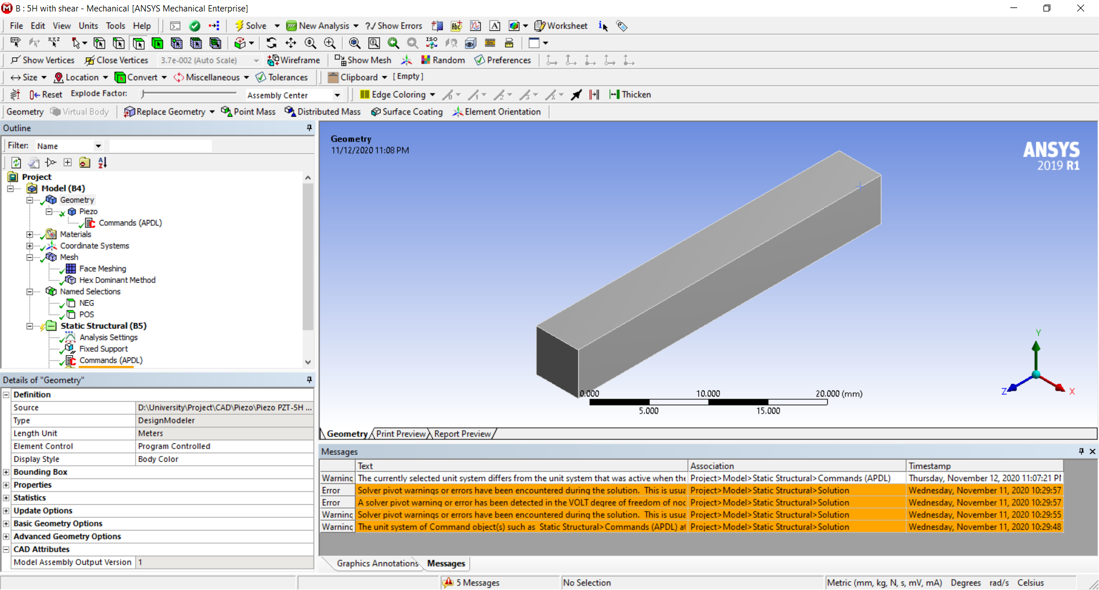Open the Tools menu
Screen dimensions: 1099x590
pyautogui.click(x=115, y=26)
